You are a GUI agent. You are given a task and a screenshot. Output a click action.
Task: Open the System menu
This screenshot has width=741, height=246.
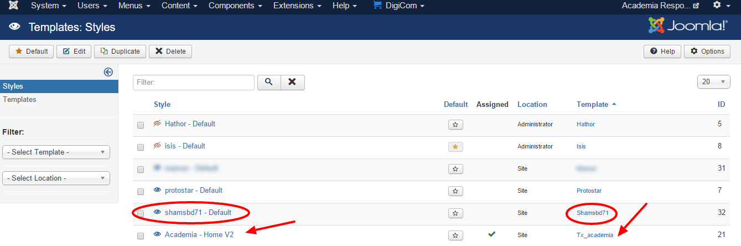click(x=49, y=6)
